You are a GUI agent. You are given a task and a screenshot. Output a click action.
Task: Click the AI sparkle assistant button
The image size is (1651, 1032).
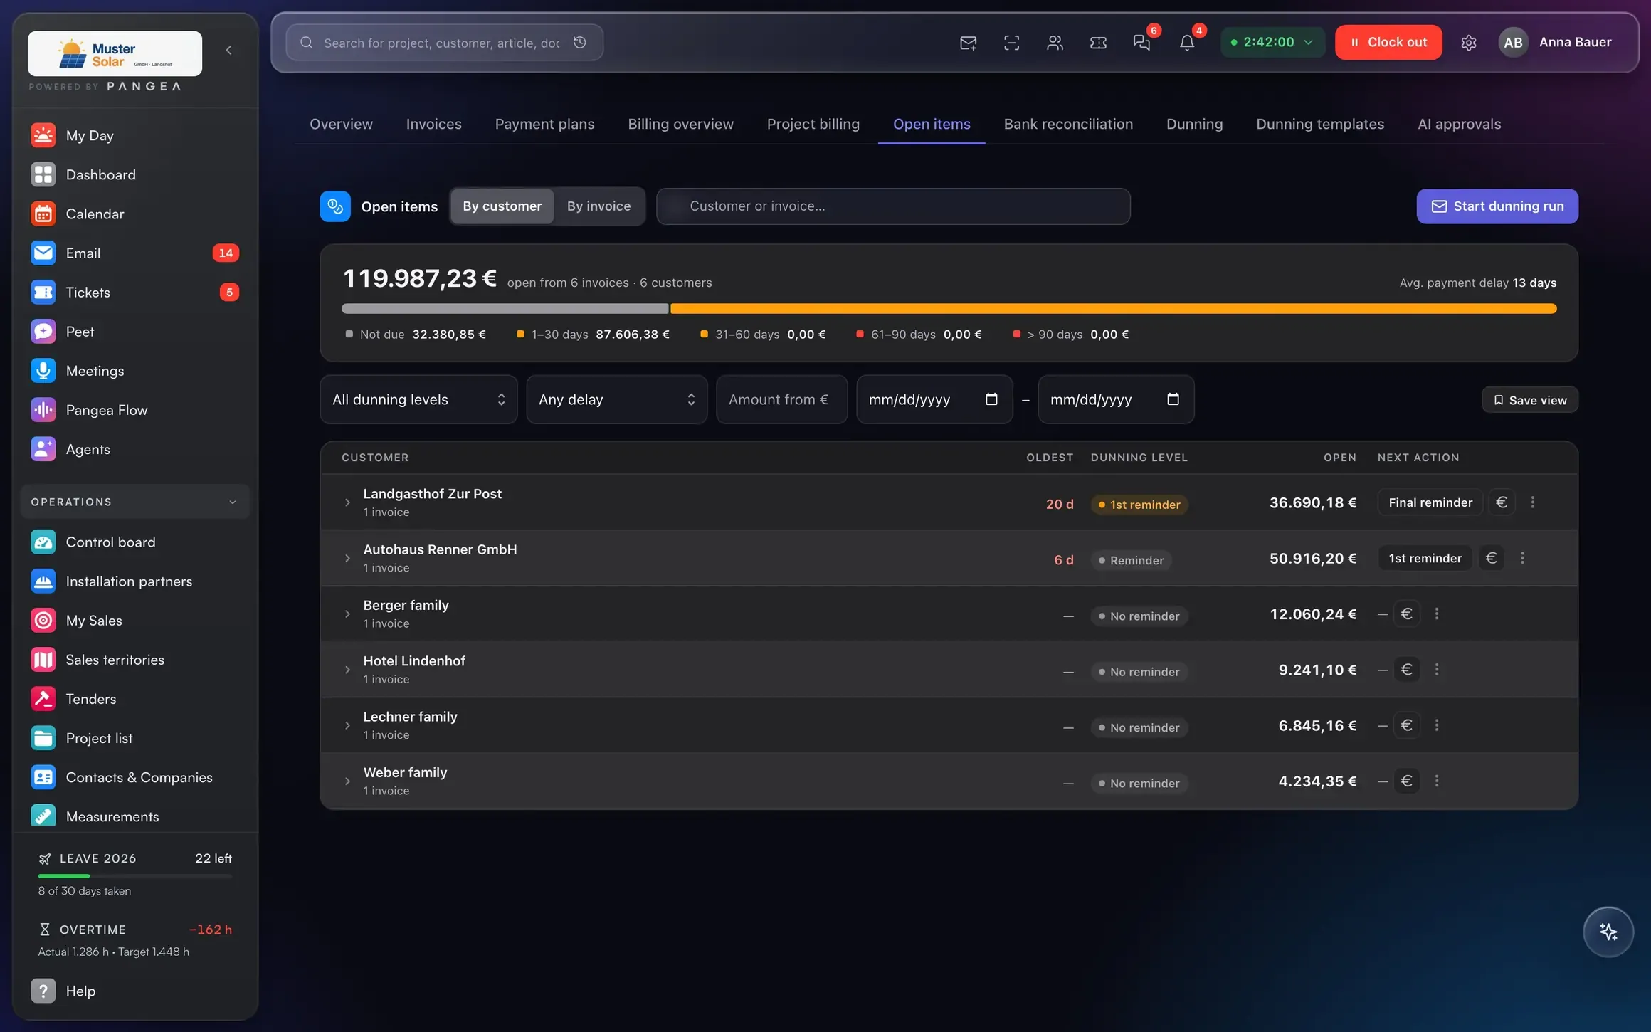(x=1608, y=932)
